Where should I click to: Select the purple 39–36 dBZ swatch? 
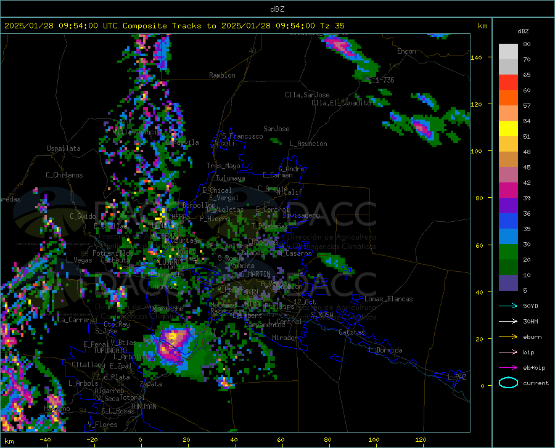pos(508,206)
